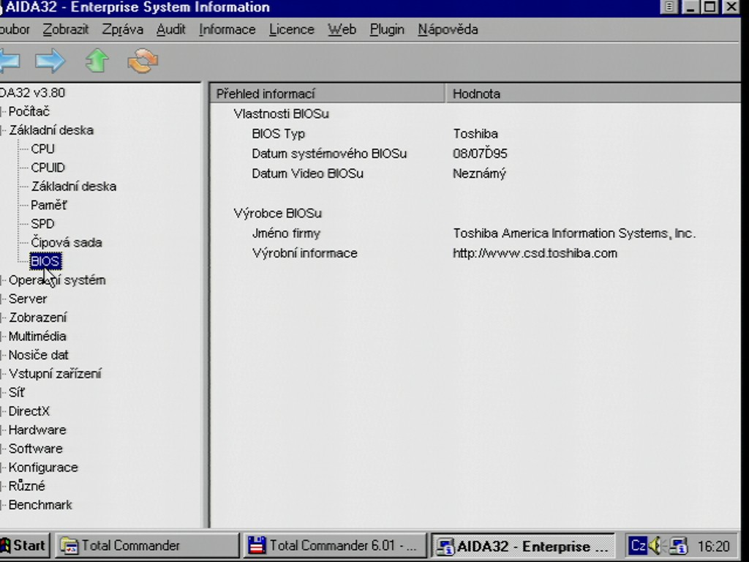The height and width of the screenshot is (562, 749).
Task: Open the http://www.csd.toshiba.com link
Action: coord(535,252)
